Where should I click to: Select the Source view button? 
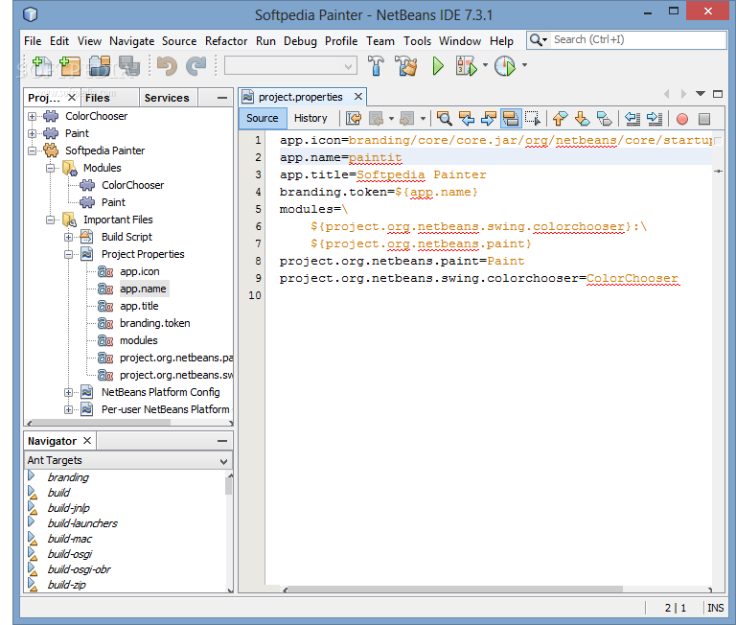[x=262, y=118]
